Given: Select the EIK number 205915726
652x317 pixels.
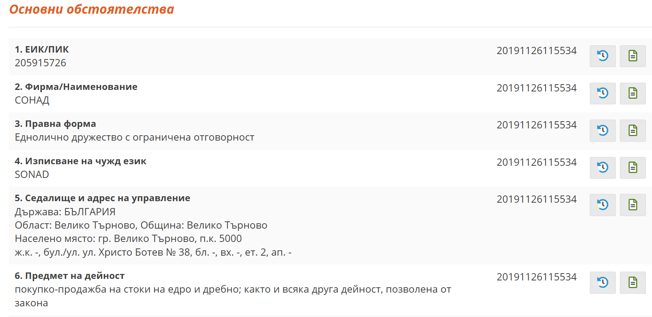Looking at the screenshot, I should pos(40,62).
